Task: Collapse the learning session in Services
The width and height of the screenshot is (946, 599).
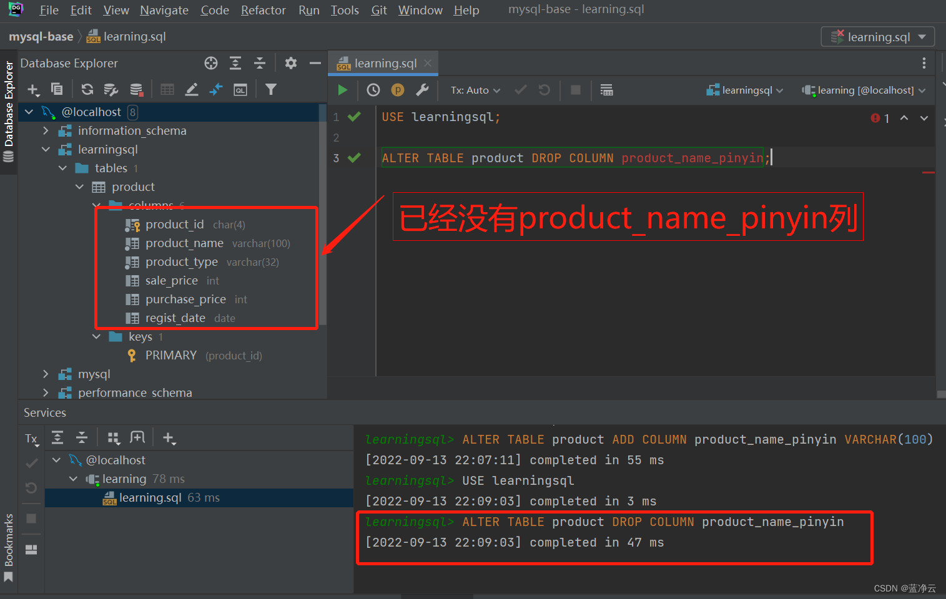Action: (74, 479)
